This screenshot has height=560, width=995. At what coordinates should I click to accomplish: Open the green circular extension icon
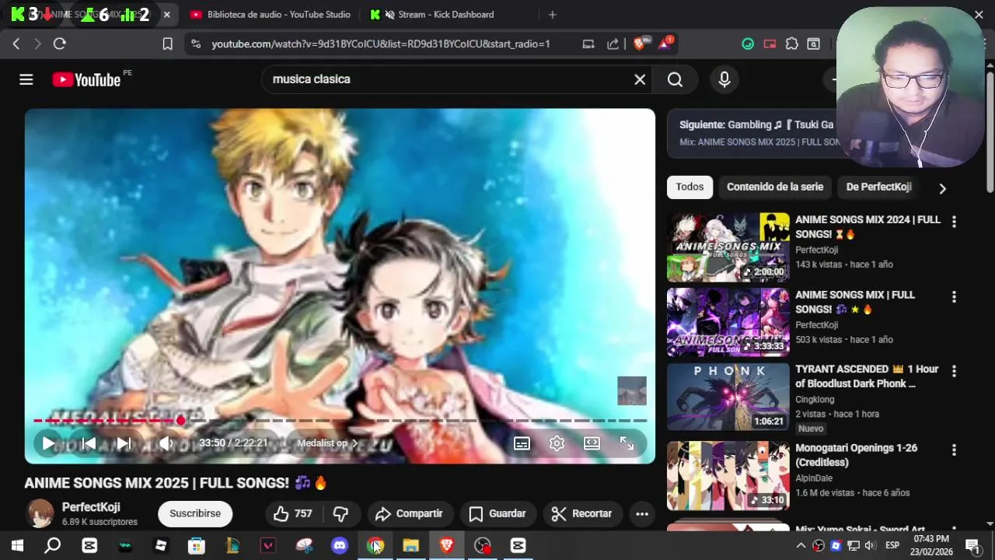[748, 44]
